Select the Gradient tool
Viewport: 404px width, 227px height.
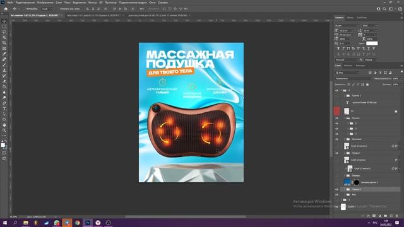click(4, 86)
